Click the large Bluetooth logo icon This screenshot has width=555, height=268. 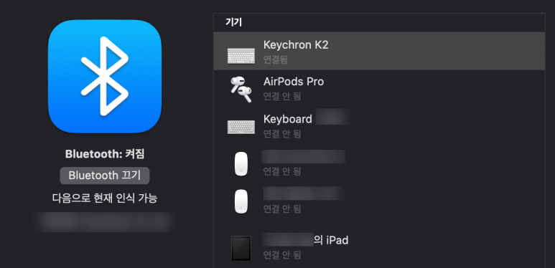[105, 76]
